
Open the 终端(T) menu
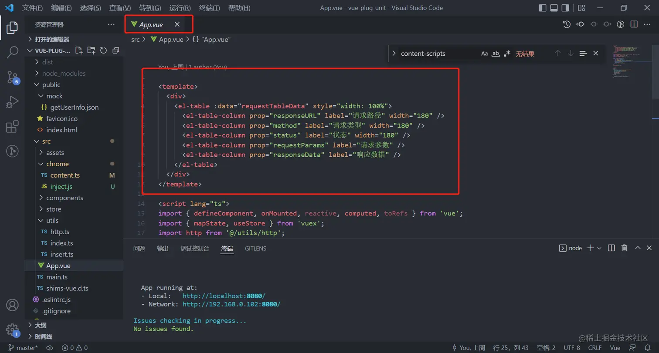pyautogui.click(x=209, y=8)
